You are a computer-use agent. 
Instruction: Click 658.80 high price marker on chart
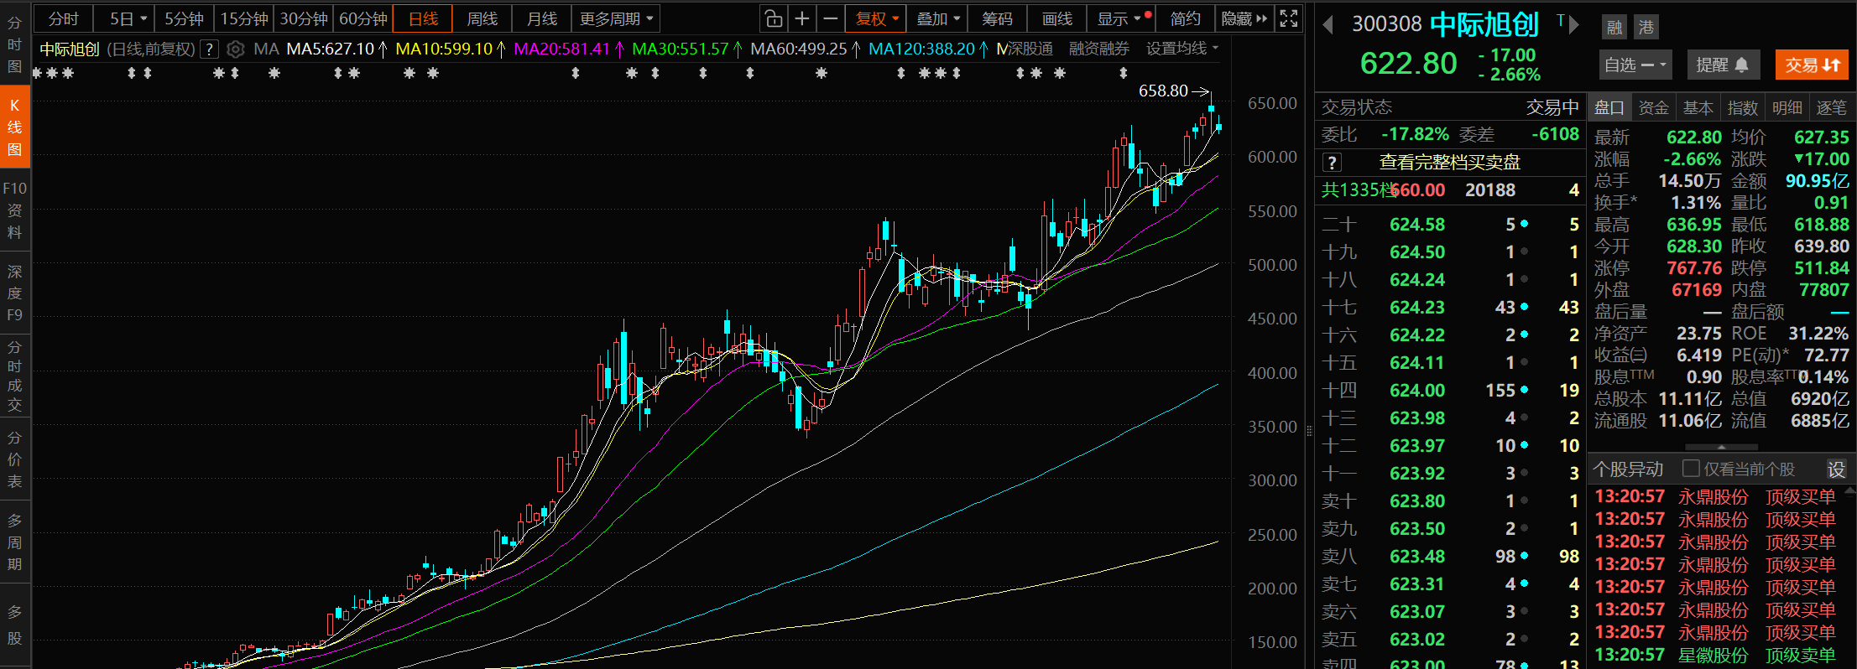point(1163,91)
